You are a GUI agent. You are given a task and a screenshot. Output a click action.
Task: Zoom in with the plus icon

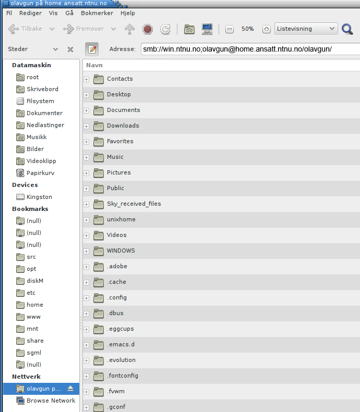click(x=266, y=29)
